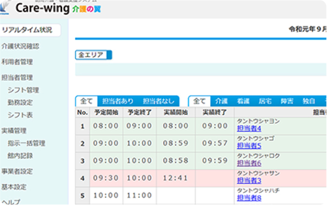The width and height of the screenshot is (327, 205).
Task: Open ヘルプ in the sidebar
Action: pyautogui.click(x=11, y=202)
